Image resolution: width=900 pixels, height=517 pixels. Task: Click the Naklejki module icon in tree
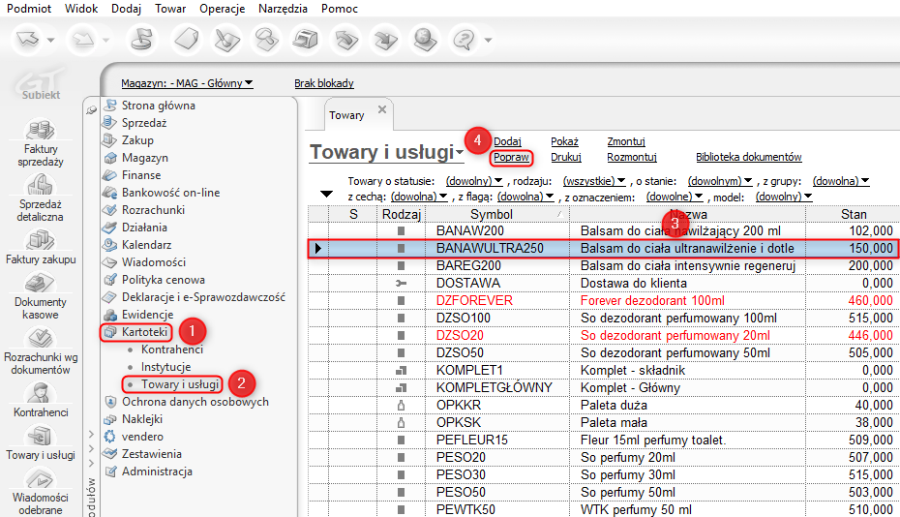pos(109,419)
